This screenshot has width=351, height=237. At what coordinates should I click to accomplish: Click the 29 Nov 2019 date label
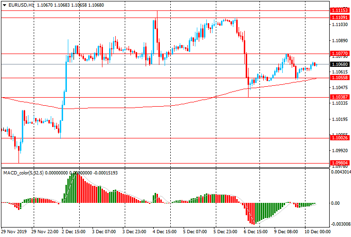click(14, 232)
